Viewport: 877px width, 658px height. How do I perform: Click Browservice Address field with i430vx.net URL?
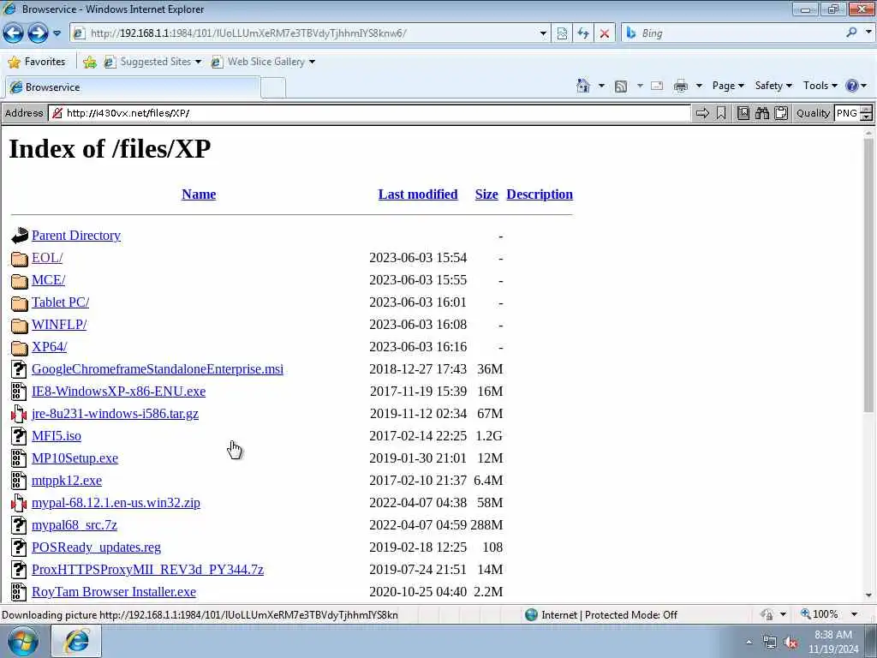pos(369,113)
